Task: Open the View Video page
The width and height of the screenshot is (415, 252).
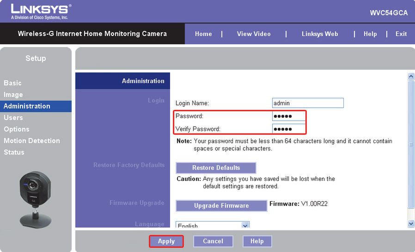Action: coord(254,34)
